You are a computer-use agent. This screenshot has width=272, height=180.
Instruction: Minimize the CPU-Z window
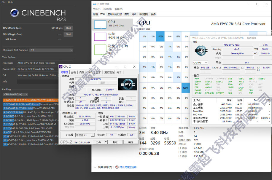[x=116, y=67]
